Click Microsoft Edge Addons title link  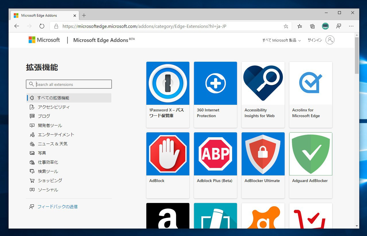(101, 40)
